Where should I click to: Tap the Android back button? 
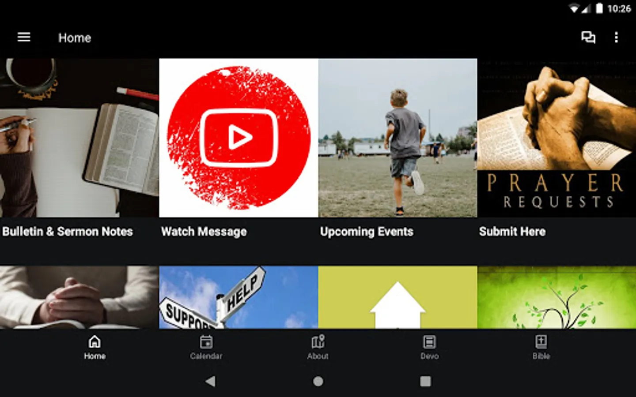[211, 381]
